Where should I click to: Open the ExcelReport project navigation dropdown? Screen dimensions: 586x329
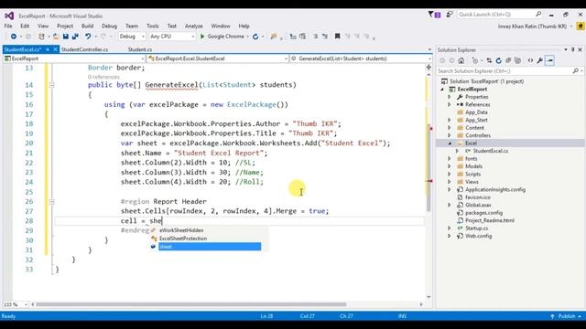pos(74,58)
